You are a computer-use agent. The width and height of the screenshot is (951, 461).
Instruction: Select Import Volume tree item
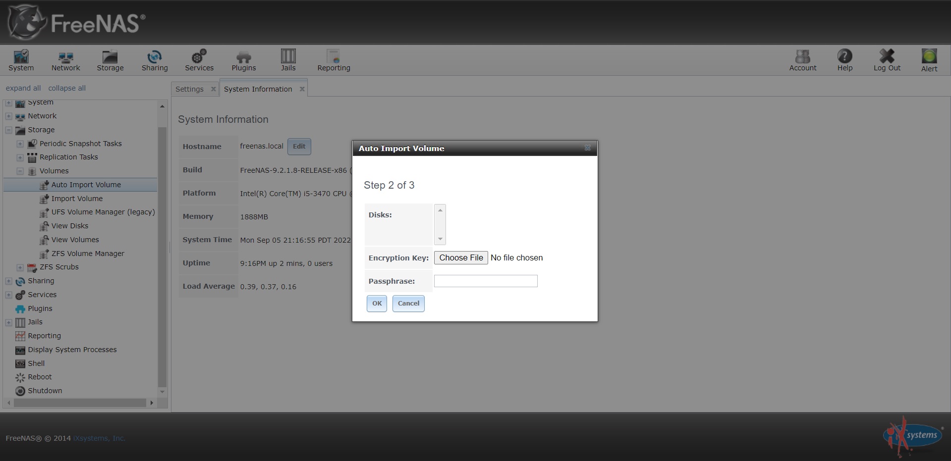77,199
